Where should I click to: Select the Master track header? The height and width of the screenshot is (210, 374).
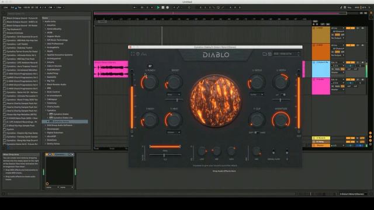[x=321, y=145]
